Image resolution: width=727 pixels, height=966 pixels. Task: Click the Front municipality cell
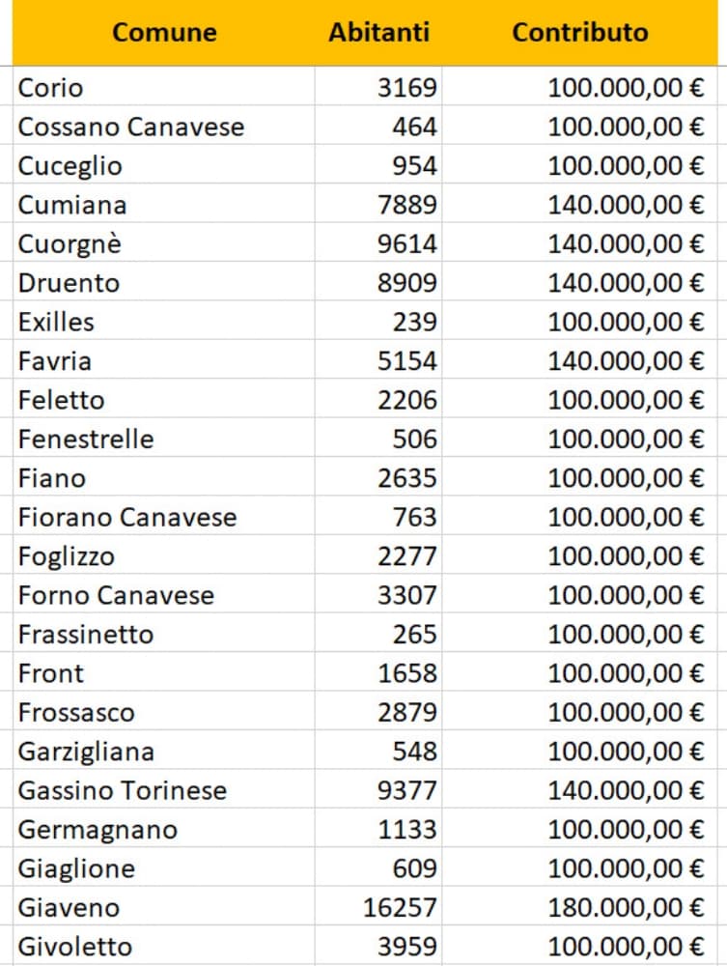pyautogui.click(x=51, y=673)
